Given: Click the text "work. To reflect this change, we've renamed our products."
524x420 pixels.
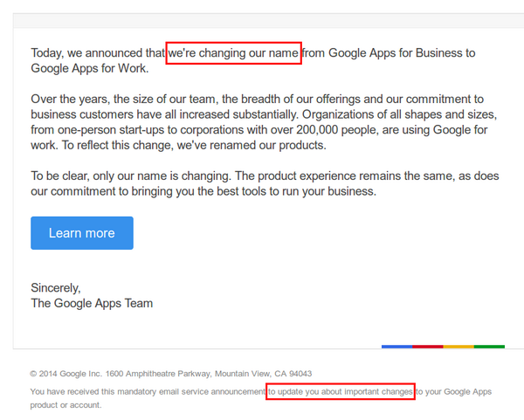Looking at the screenshot, I should point(178,145).
